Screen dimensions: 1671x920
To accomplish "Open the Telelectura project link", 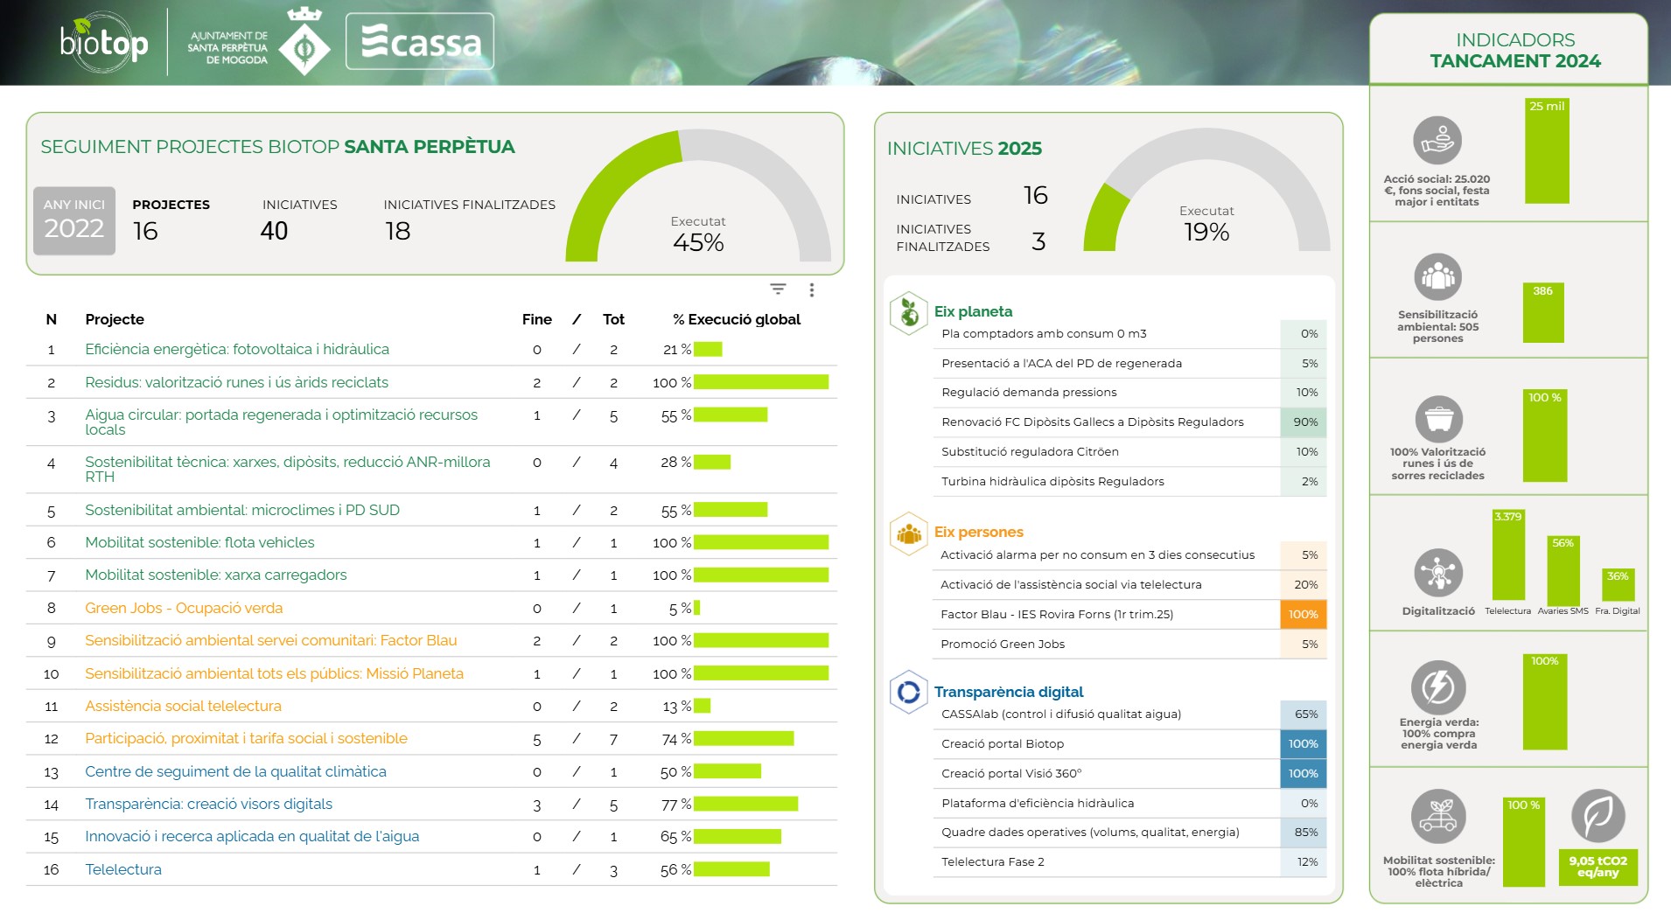I will coord(123,869).
